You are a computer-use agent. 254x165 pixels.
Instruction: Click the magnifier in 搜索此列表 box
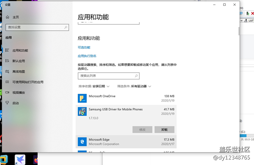(136, 76)
